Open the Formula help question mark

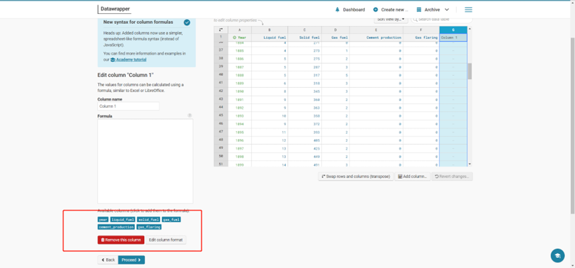point(190,116)
